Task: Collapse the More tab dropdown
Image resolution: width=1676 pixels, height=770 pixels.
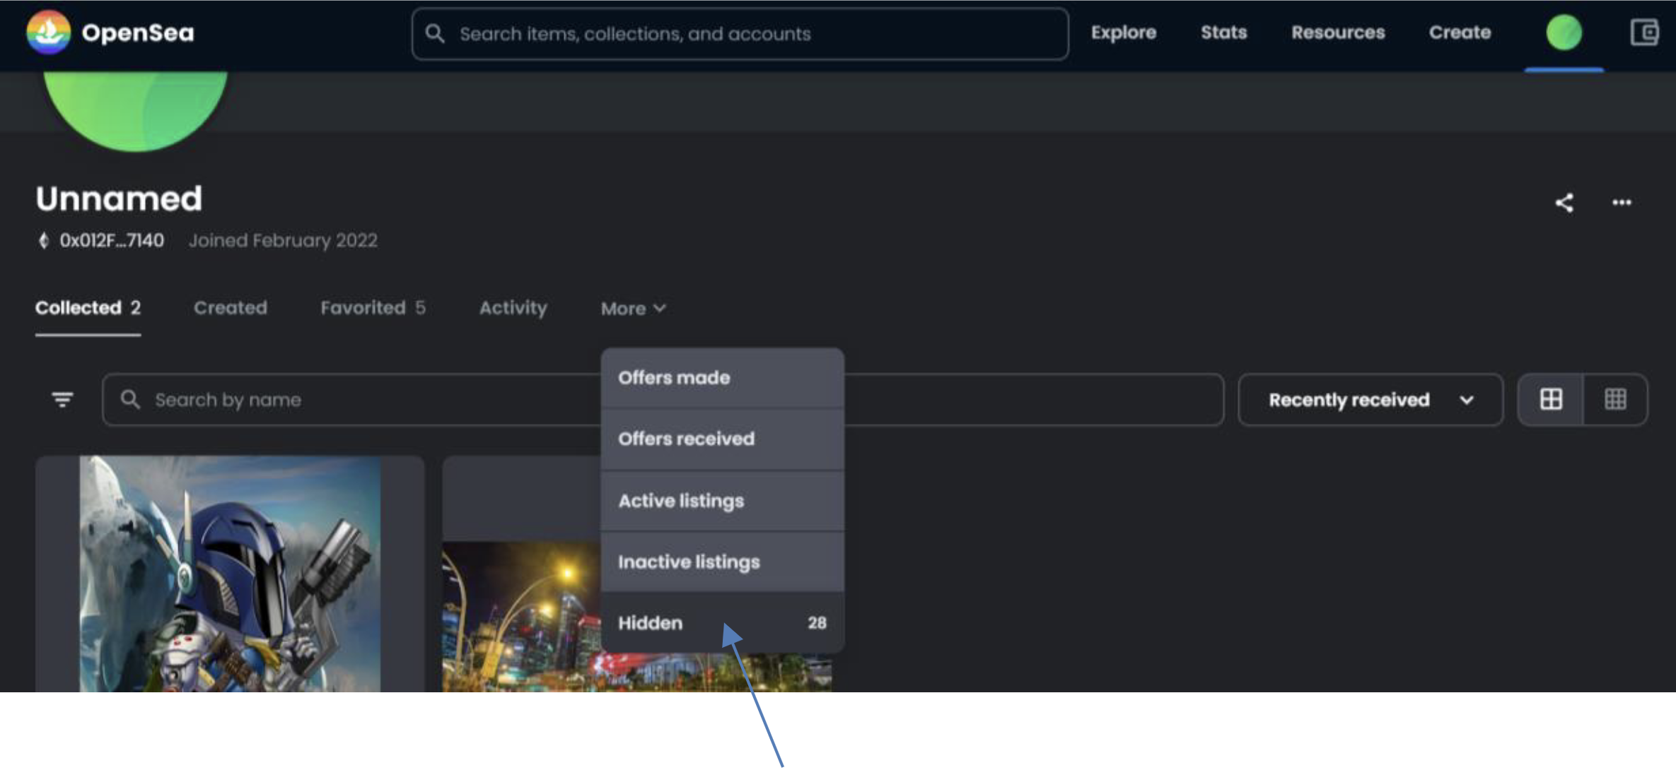Action: point(633,309)
